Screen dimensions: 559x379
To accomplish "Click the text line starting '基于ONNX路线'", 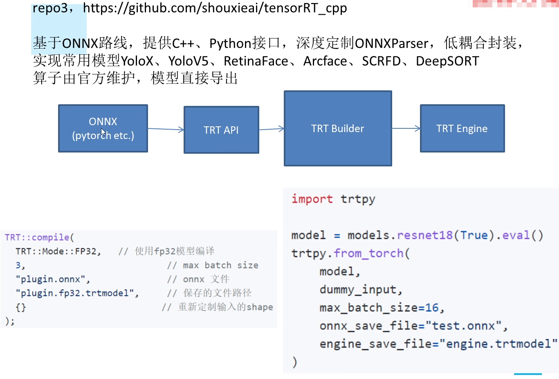I will (278, 43).
